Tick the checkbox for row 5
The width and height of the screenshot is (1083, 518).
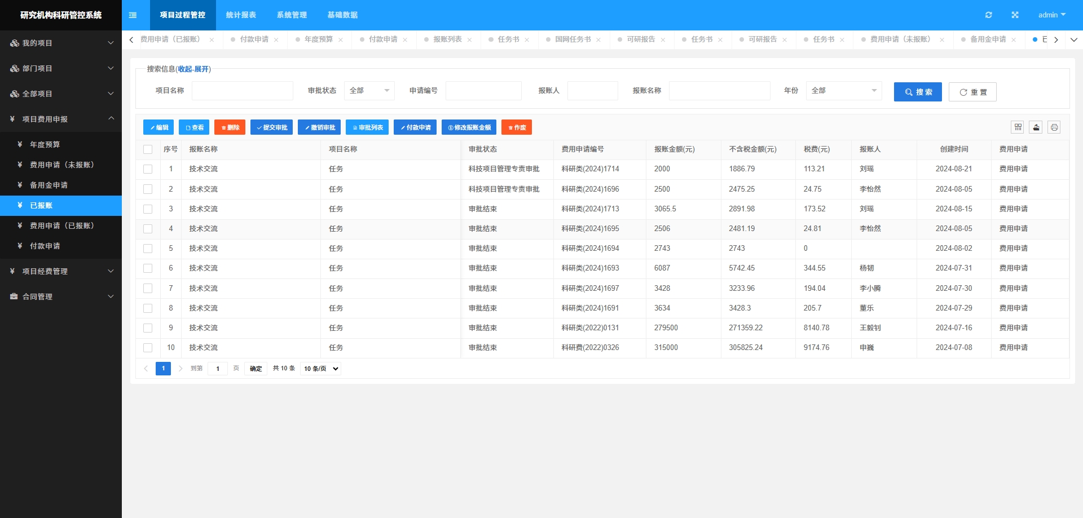coord(148,249)
